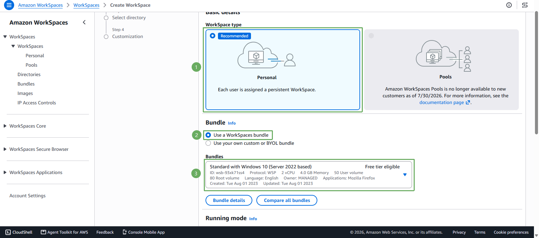Go to Directories in the sidebar

click(x=29, y=74)
